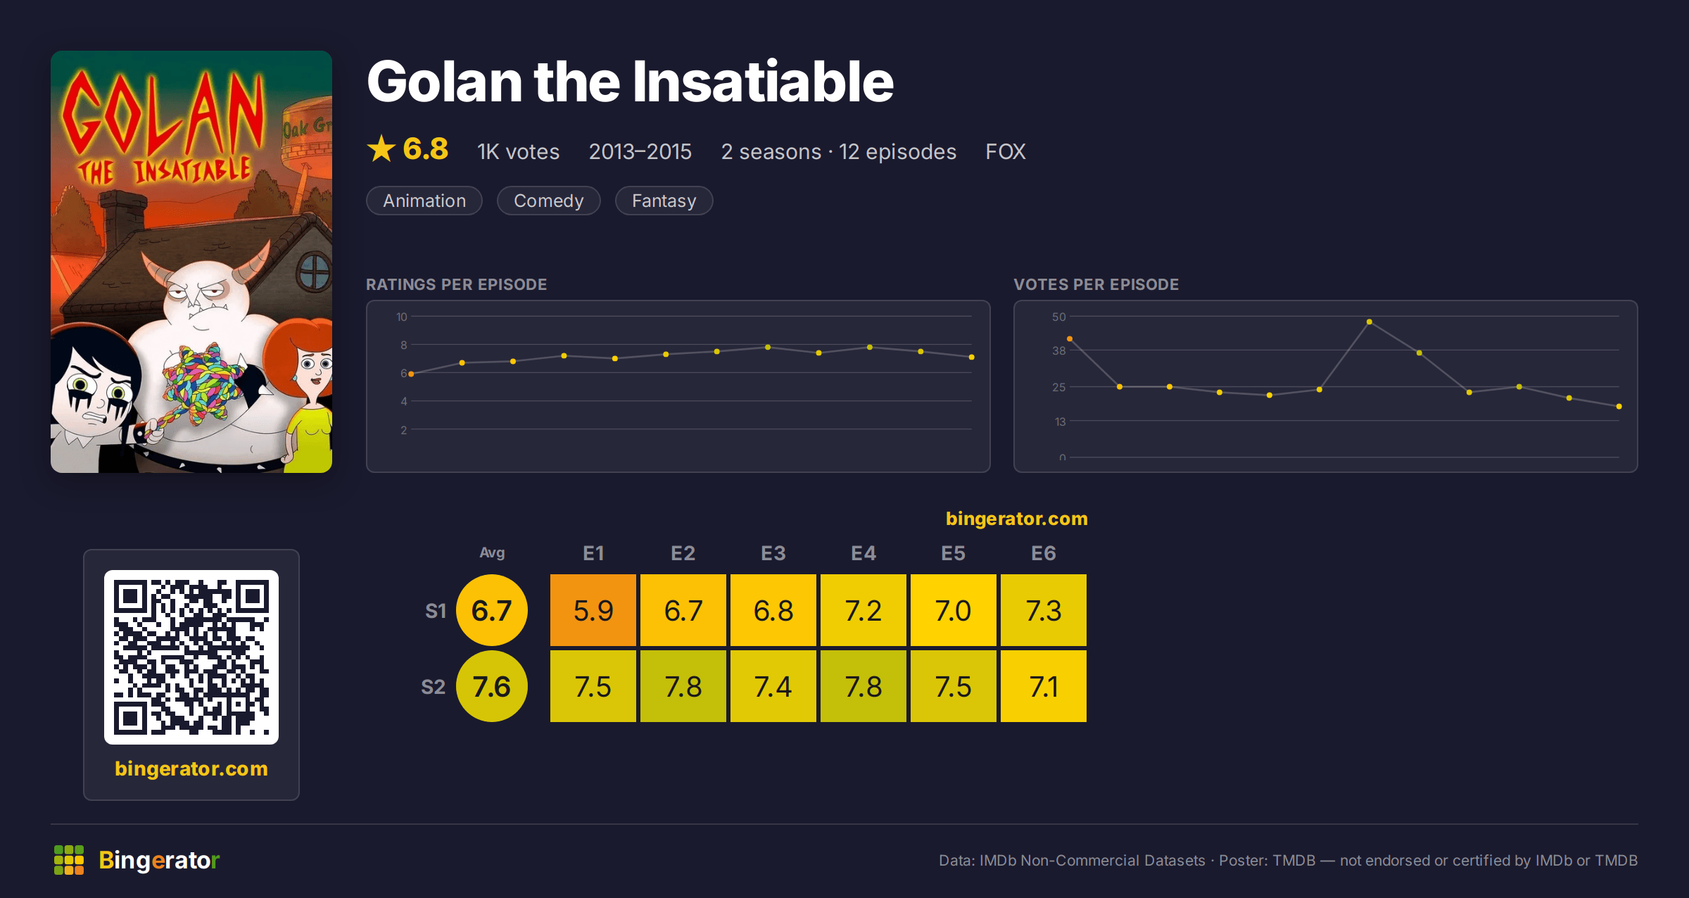Click the S2 E6 rating cell 7.1
Image resolution: width=1689 pixels, height=898 pixels.
pyautogui.click(x=1044, y=686)
